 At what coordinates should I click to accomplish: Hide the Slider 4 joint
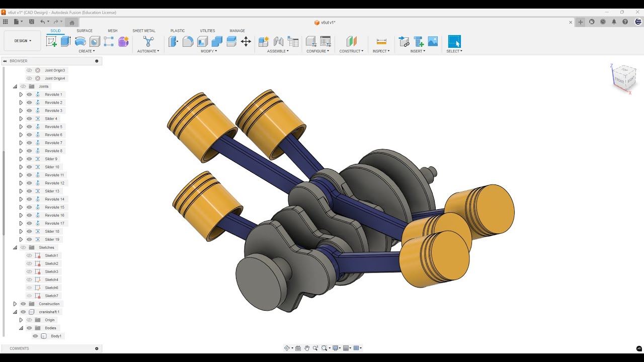pos(29,119)
